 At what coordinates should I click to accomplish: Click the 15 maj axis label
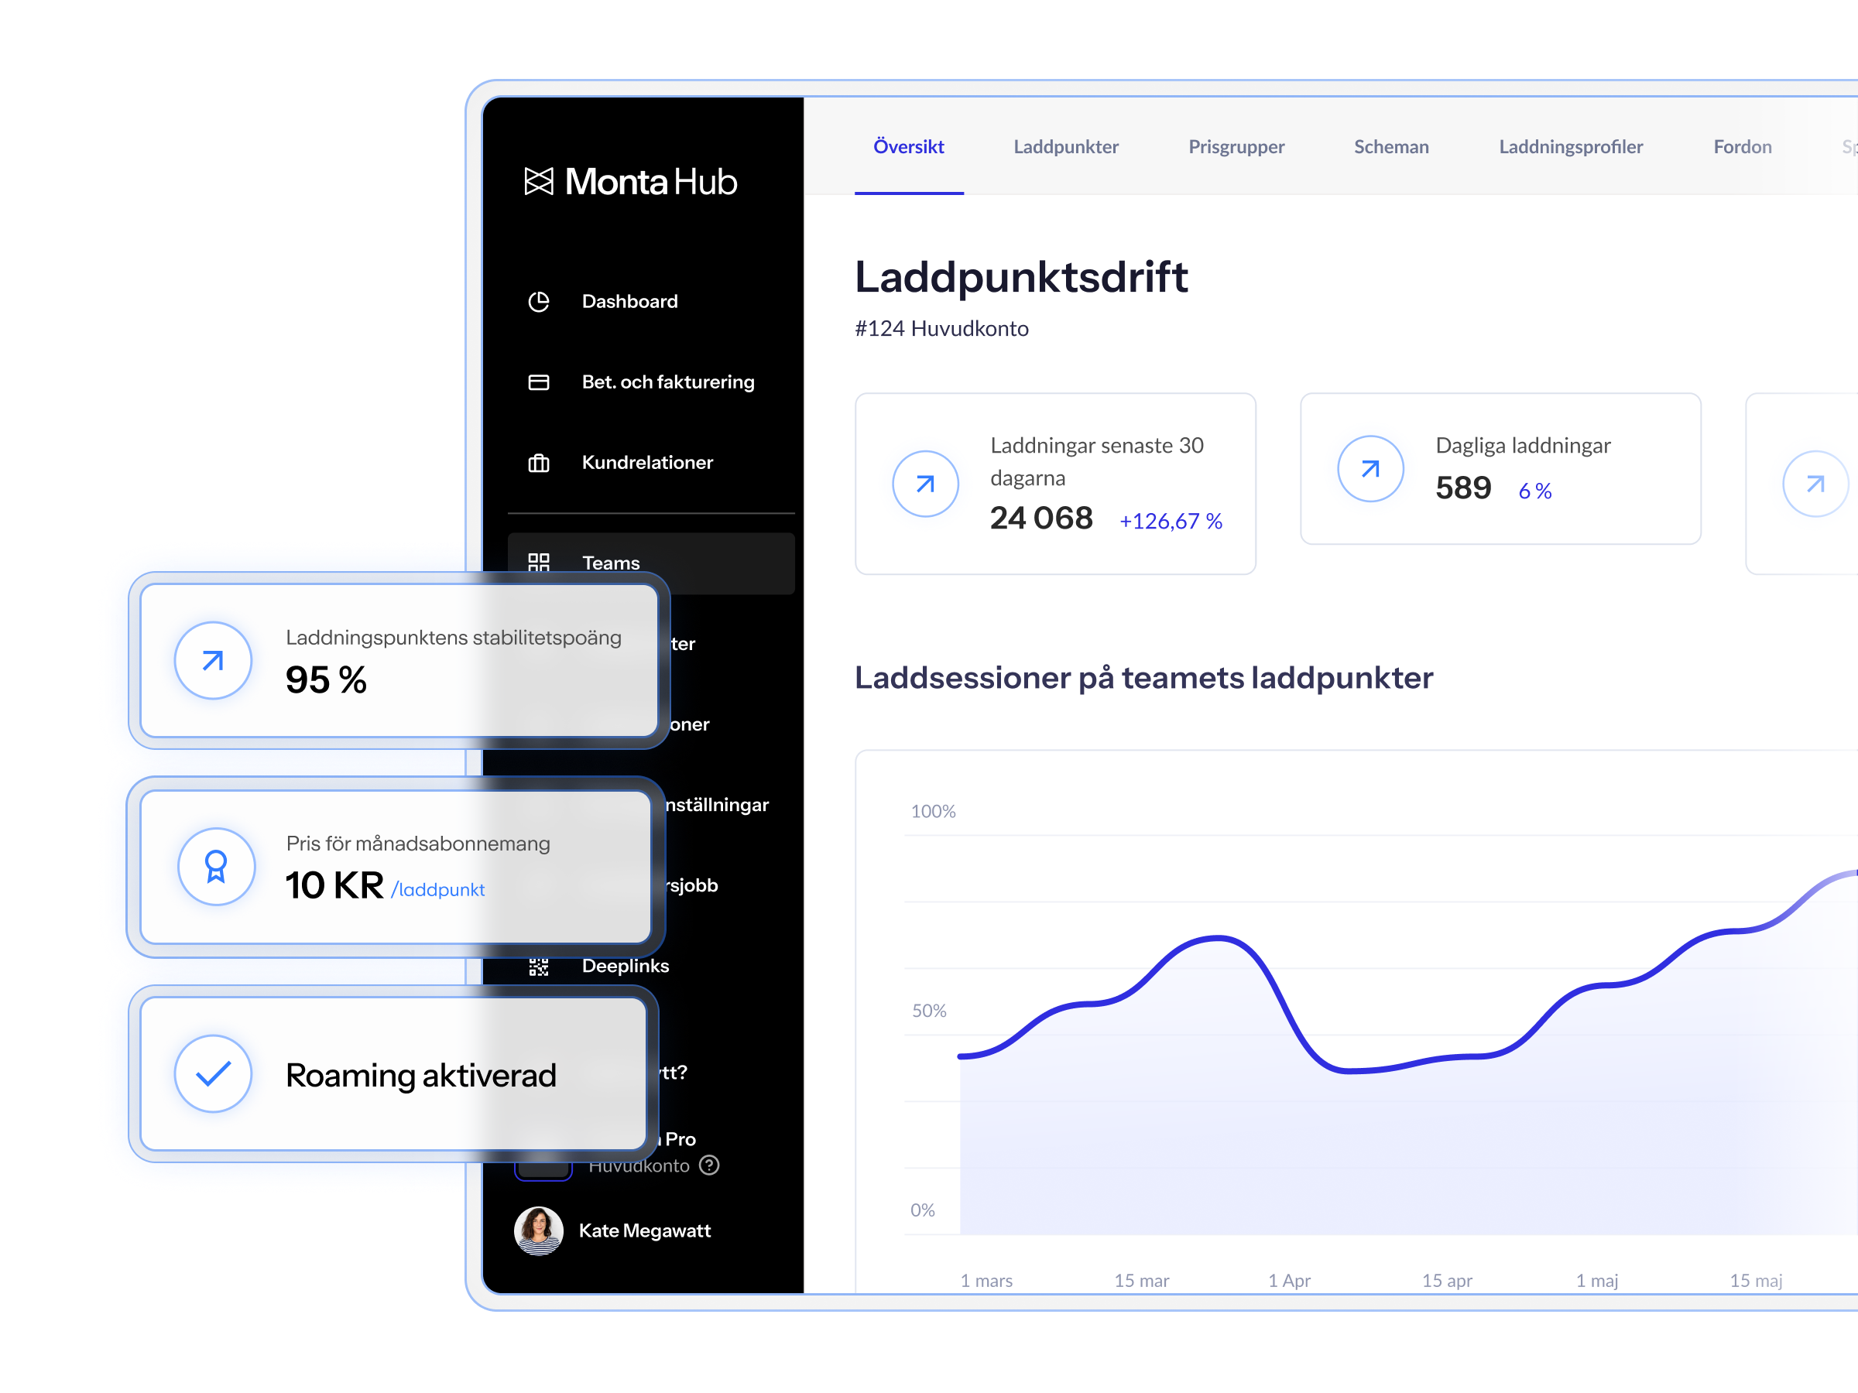[1756, 1281]
